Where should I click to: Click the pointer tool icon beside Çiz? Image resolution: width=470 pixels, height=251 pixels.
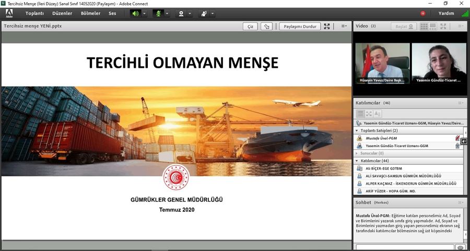point(266,26)
